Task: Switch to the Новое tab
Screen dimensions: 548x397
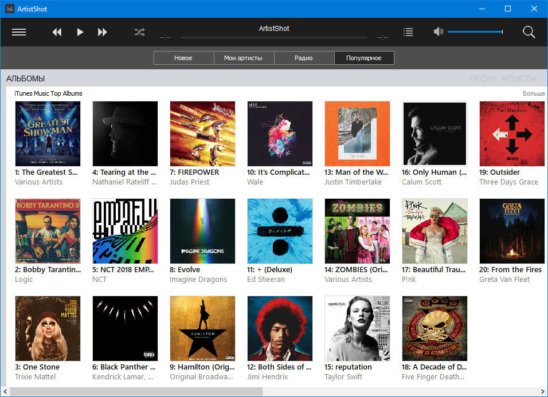Action: pos(183,58)
